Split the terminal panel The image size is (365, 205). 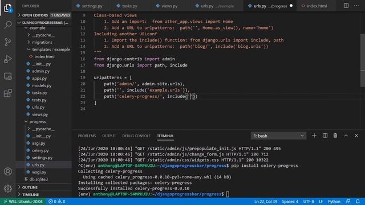coord(325,136)
